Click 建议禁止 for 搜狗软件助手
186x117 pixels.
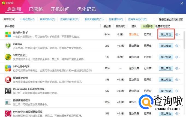coord(134,34)
